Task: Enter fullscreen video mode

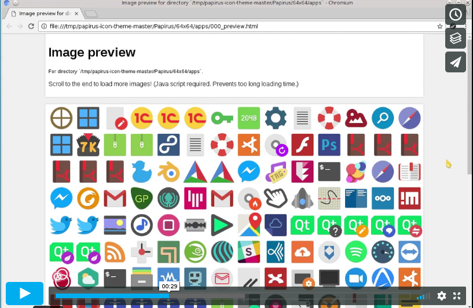Action: pyautogui.click(x=457, y=296)
